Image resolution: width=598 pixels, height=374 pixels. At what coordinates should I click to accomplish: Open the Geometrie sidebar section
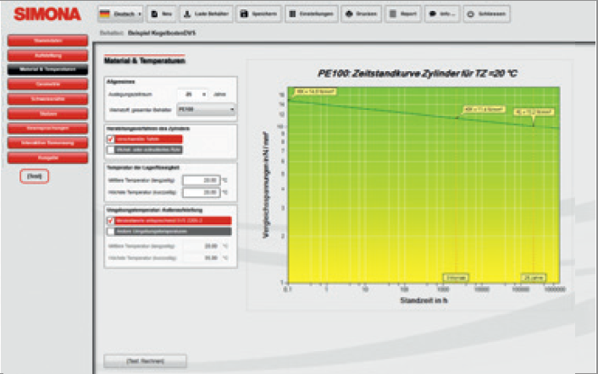pyautogui.click(x=47, y=84)
